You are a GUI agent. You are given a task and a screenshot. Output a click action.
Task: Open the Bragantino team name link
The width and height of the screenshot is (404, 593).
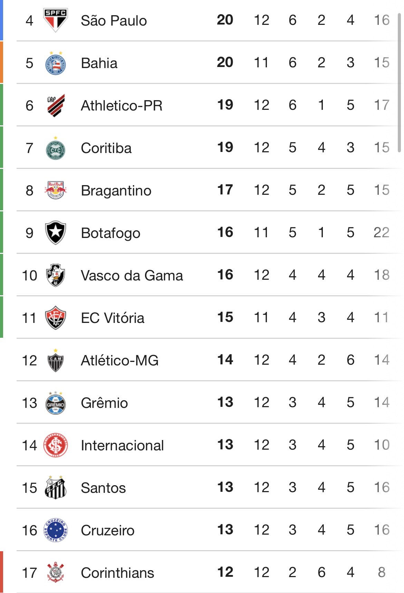click(116, 191)
